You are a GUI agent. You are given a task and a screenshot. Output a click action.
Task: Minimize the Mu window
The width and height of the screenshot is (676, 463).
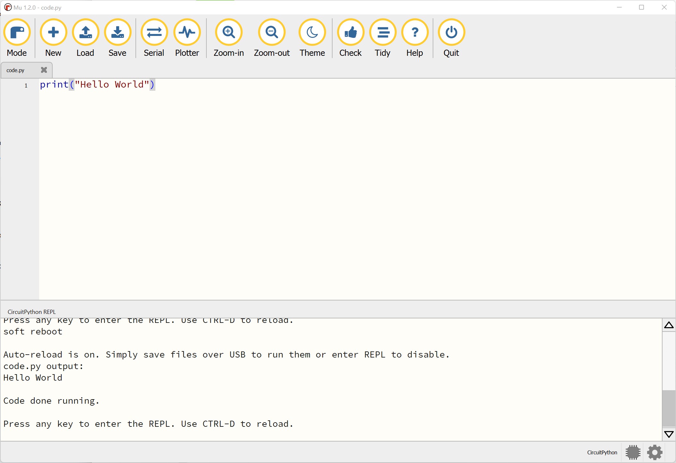coord(620,7)
